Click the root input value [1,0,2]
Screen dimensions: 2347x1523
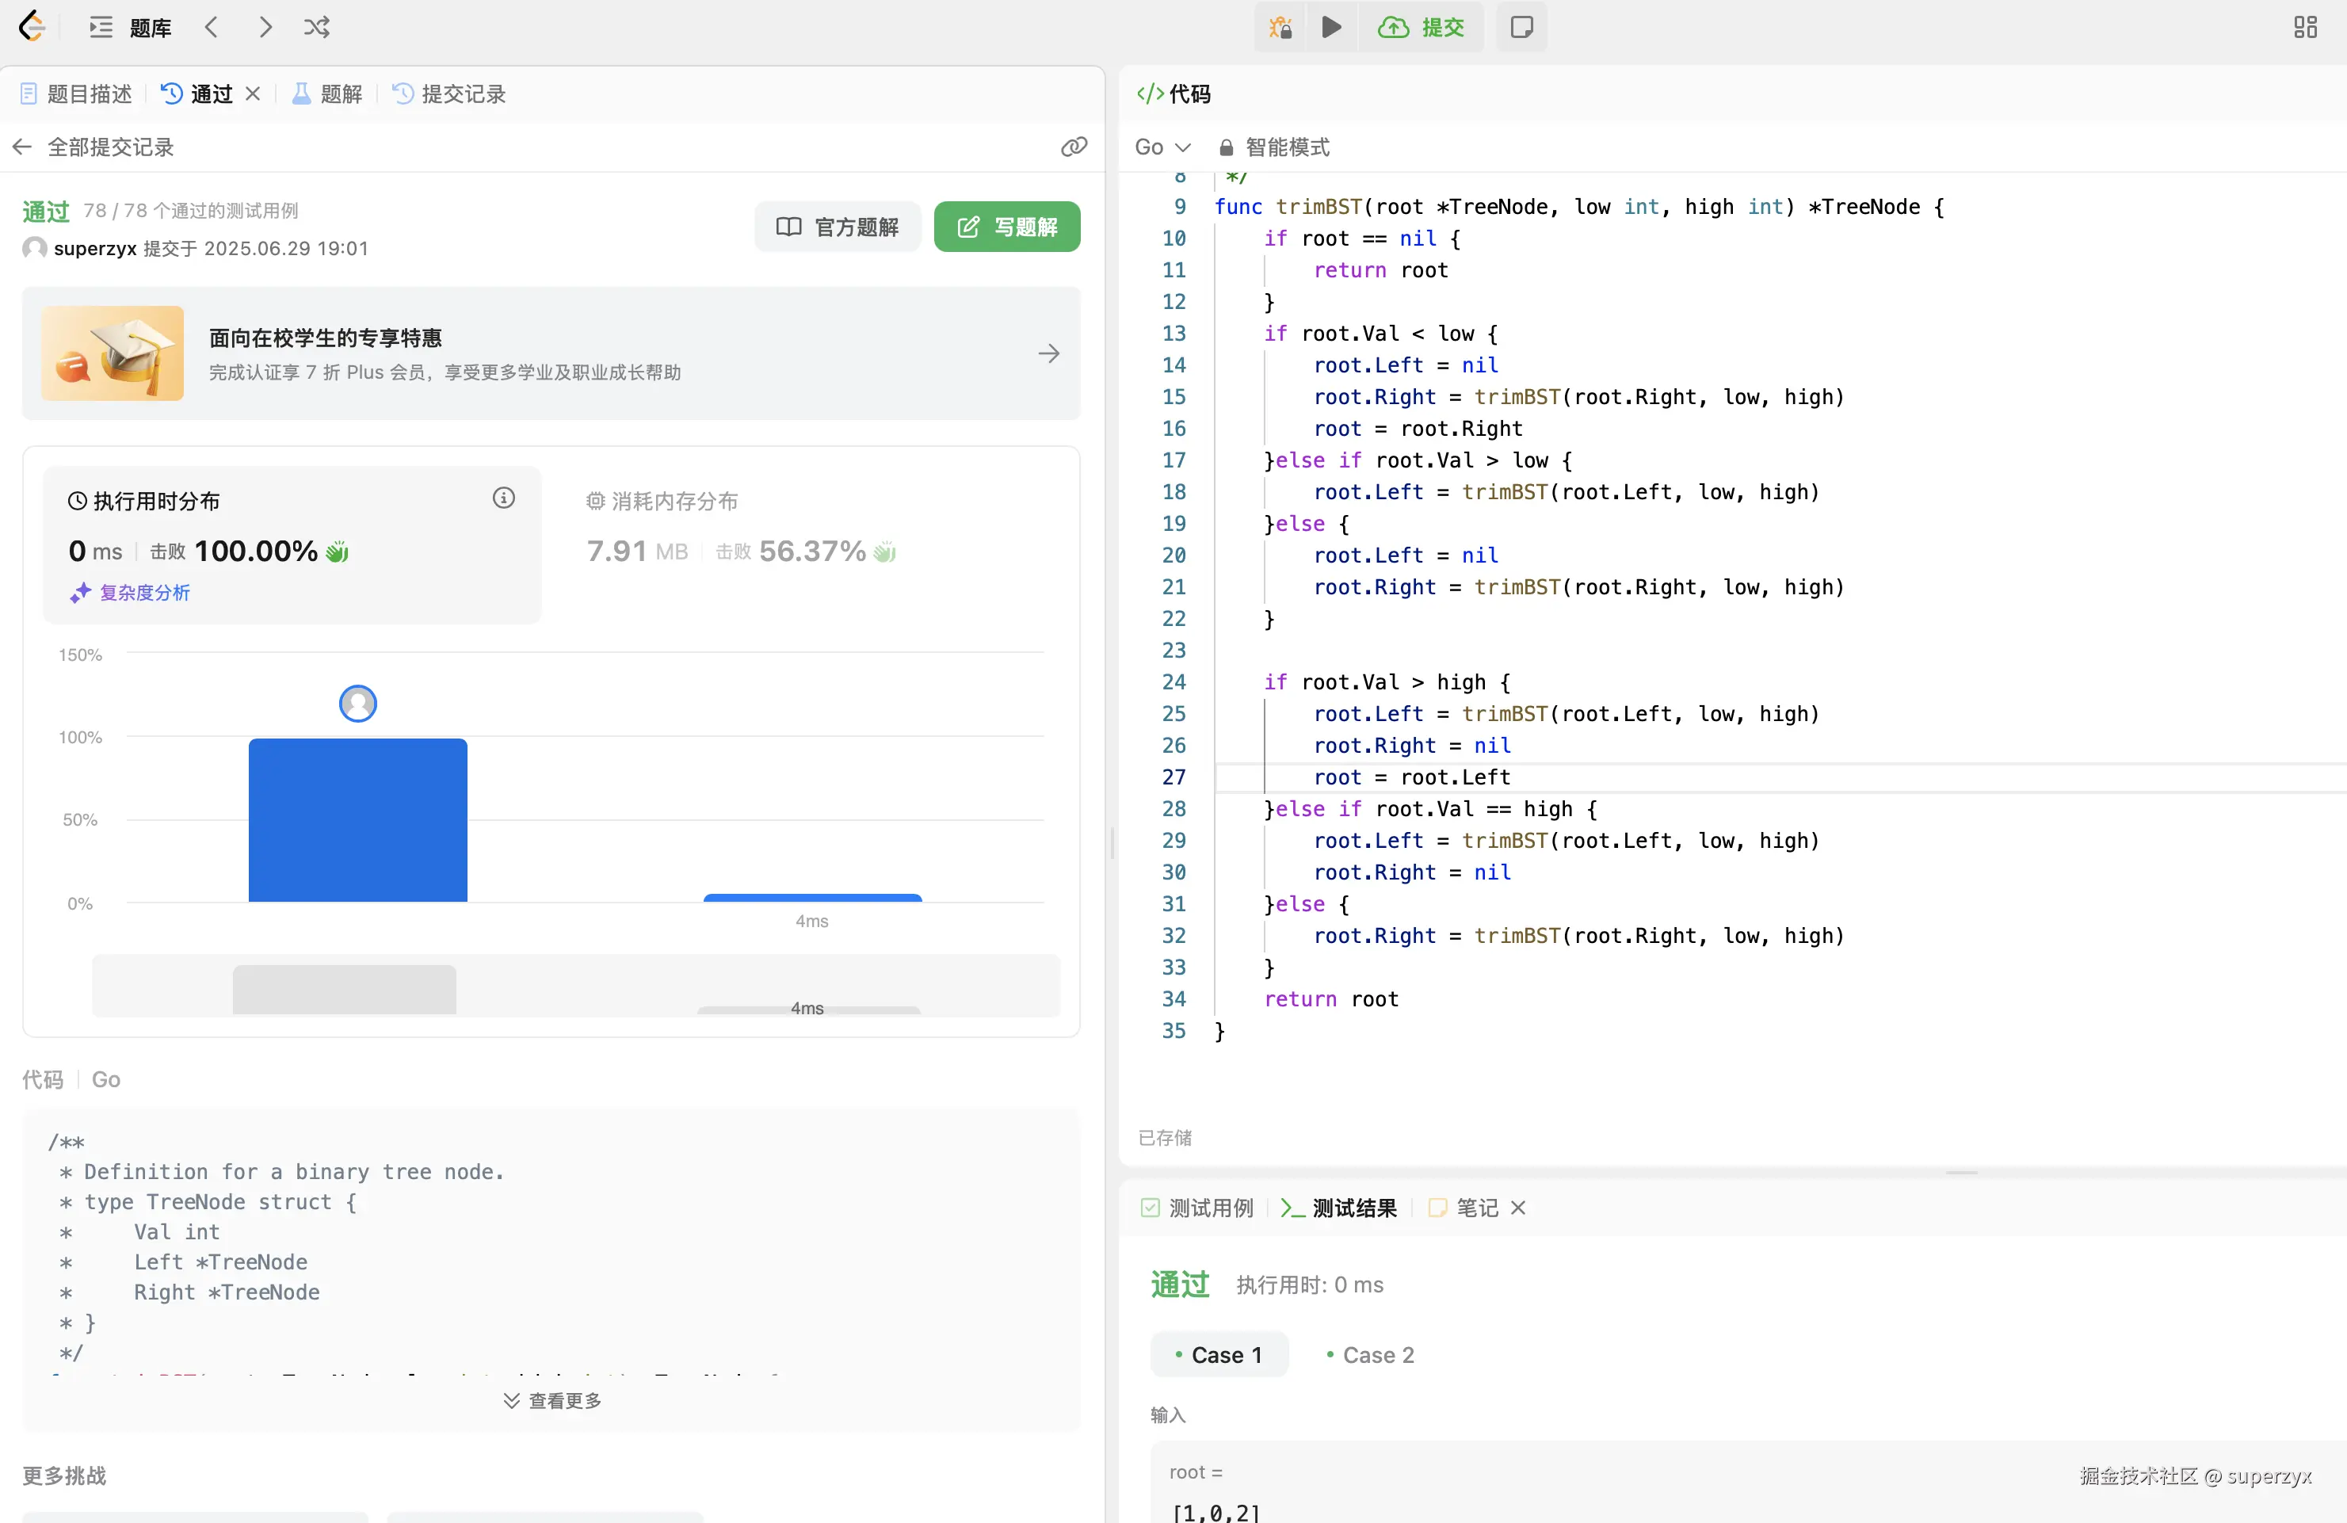pos(1216,1512)
